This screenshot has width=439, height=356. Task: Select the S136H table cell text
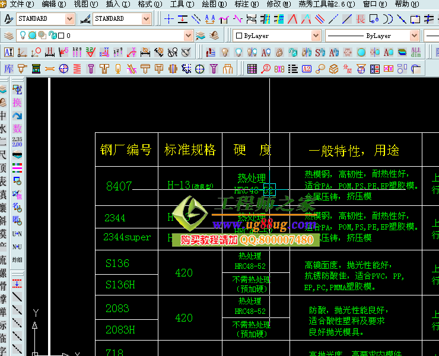tap(120, 285)
